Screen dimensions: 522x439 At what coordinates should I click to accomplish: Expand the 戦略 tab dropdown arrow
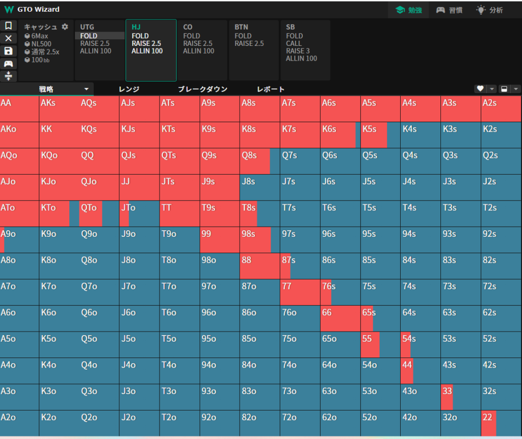(86, 89)
